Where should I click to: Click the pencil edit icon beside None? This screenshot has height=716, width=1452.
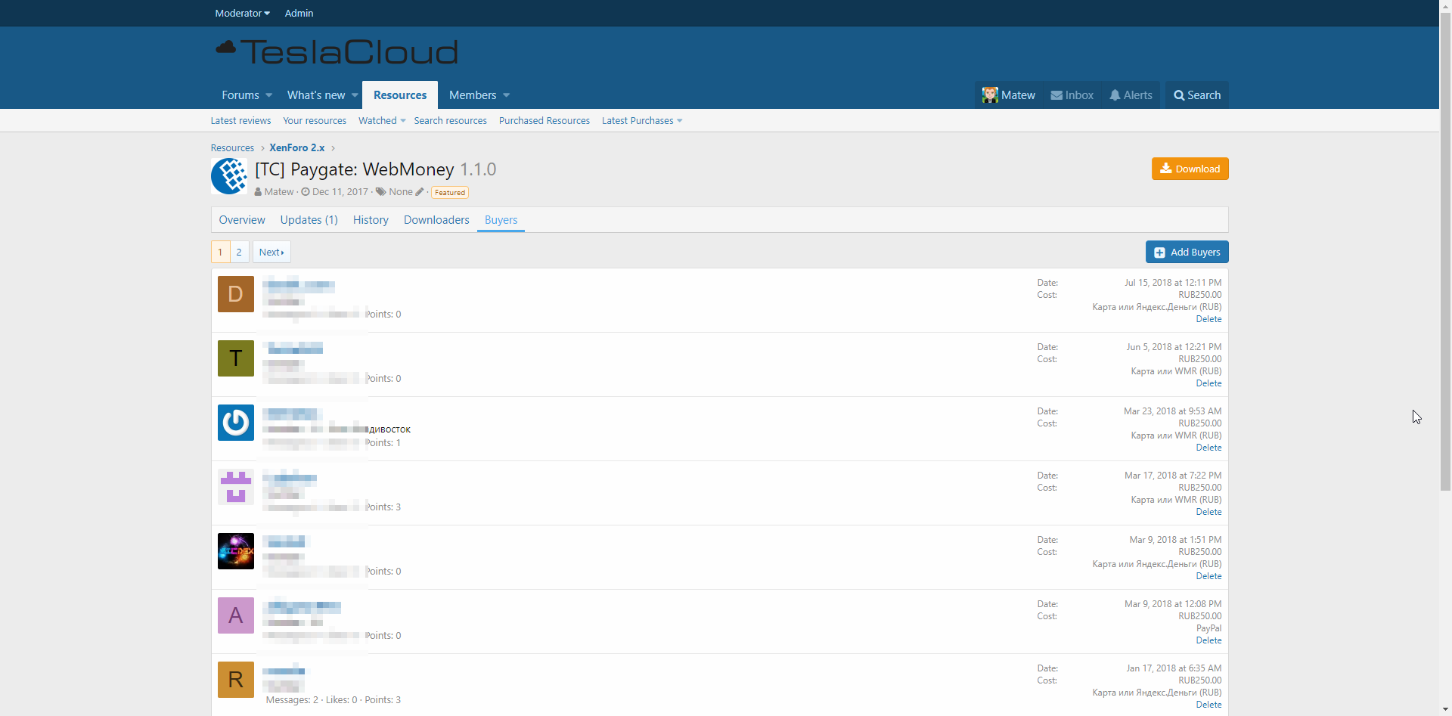tap(420, 192)
